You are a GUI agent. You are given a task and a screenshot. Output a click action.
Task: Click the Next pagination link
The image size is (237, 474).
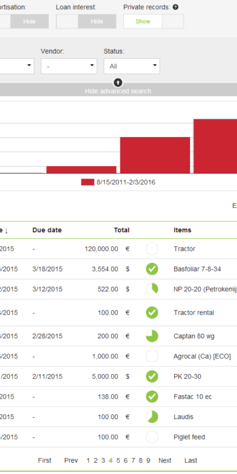coord(165,460)
